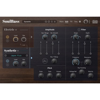Select Electric layer edit arrow
This screenshot has height=100, width=100.
tap(32, 37)
